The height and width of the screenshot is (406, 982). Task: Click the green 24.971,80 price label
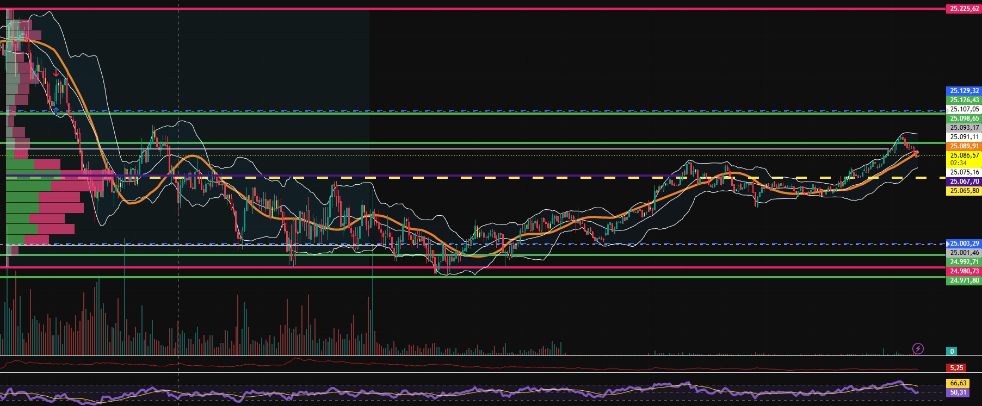[964, 280]
